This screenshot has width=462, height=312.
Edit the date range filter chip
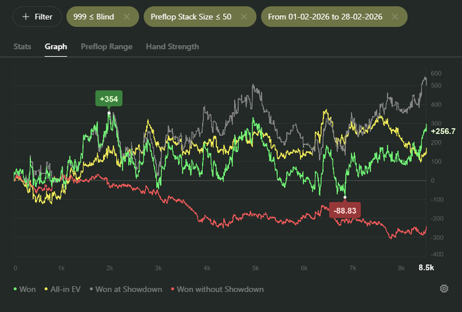325,16
